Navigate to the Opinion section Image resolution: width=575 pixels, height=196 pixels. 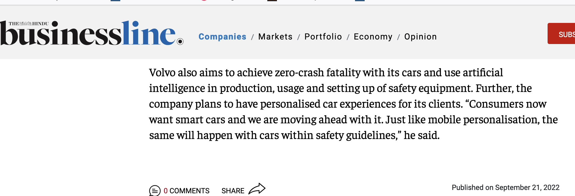[x=420, y=36]
